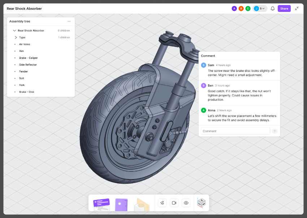Select the purple ruler measure tool
307x218 pixels.
tap(121, 205)
